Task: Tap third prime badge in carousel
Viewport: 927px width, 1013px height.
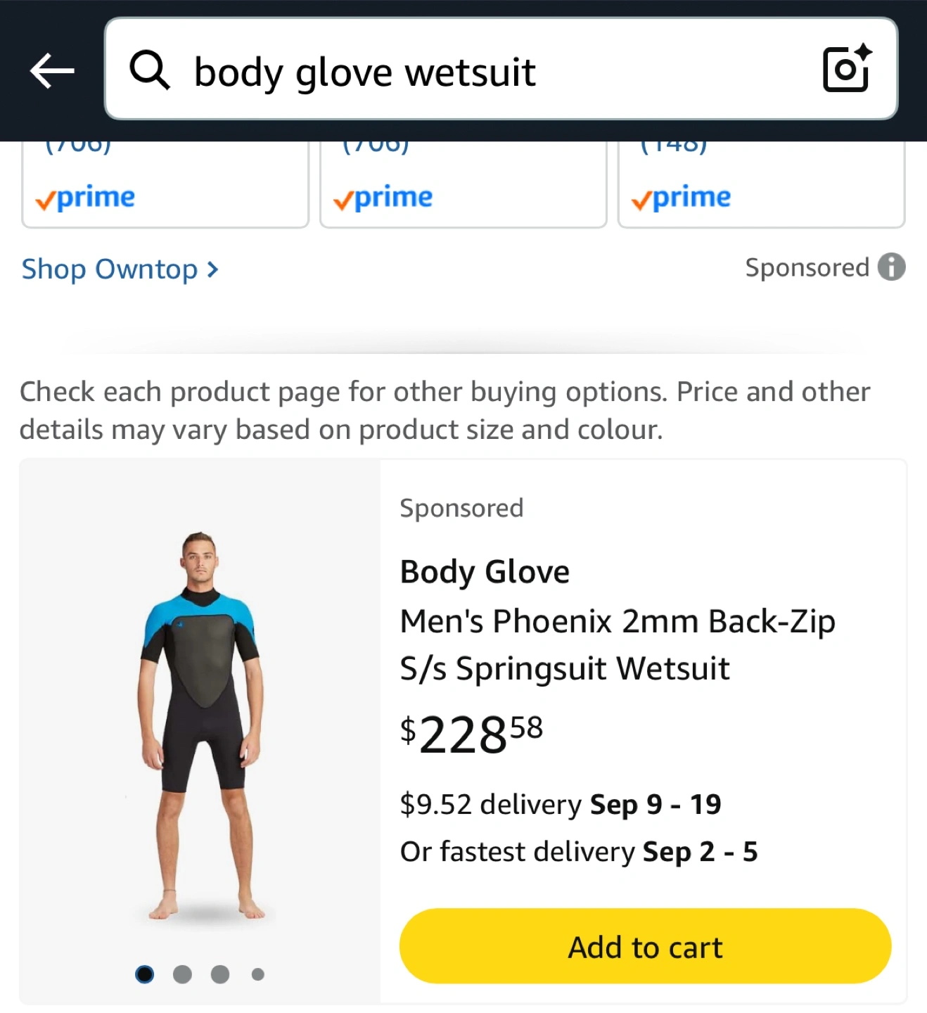Action: coord(681,198)
